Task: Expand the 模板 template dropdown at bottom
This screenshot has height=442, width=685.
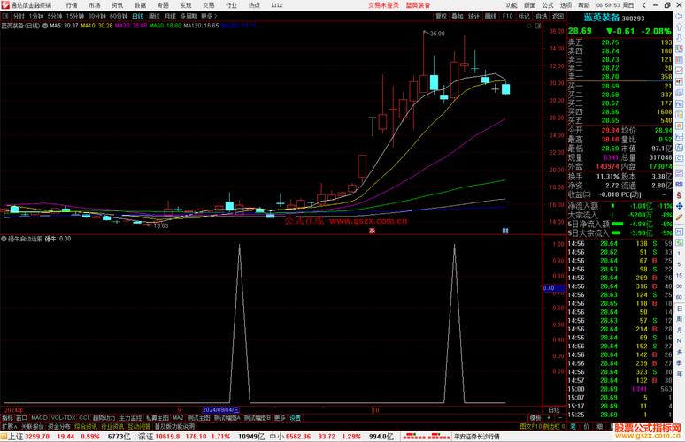Action: coord(535,417)
